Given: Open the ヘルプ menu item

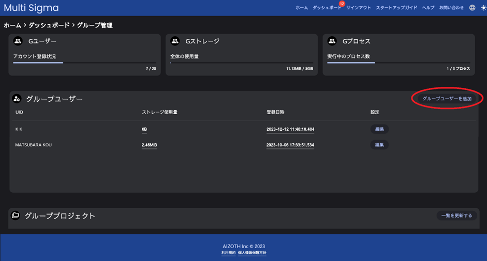Looking at the screenshot, I should point(428,8).
